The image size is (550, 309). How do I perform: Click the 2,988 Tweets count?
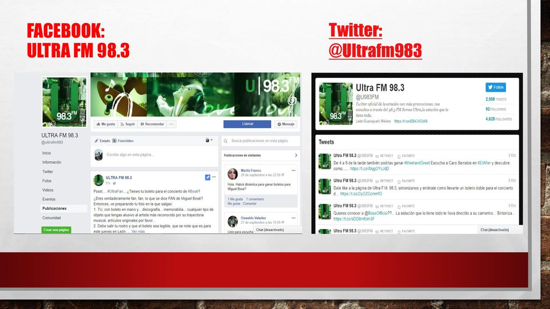(x=496, y=99)
